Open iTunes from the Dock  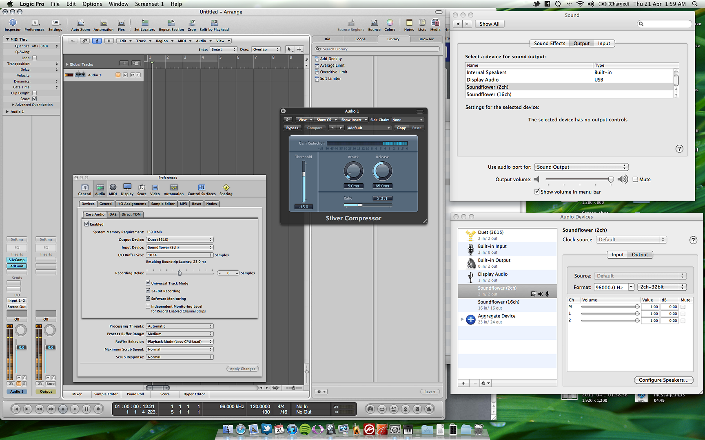[292, 429]
